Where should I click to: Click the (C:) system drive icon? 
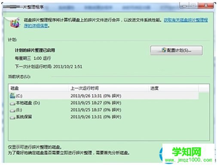[x=12, y=96]
